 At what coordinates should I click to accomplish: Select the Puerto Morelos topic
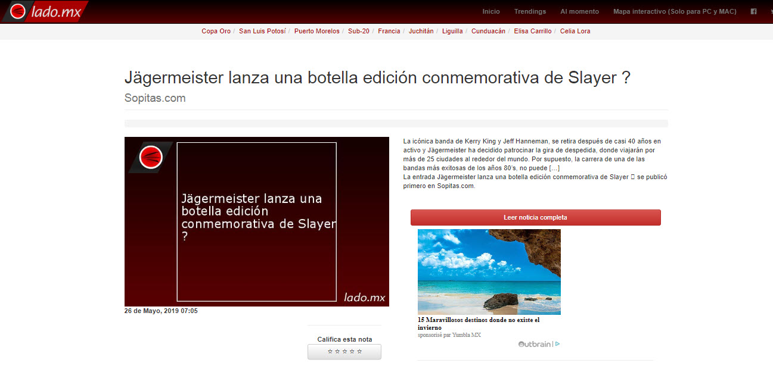pyautogui.click(x=316, y=31)
